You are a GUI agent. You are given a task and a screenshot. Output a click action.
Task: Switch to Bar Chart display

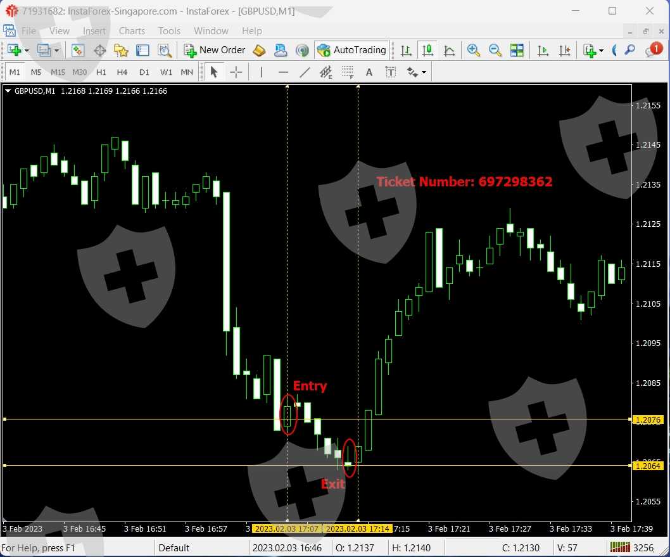(x=406, y=51)
